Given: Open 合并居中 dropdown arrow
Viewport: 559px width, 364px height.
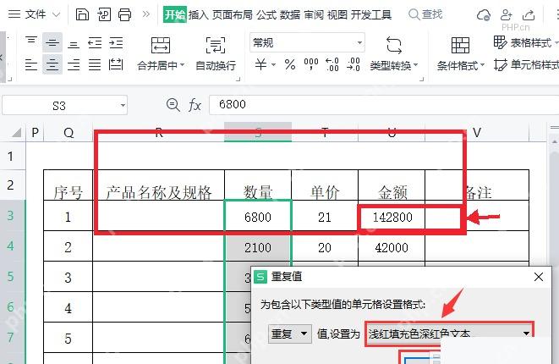Looking at the screenshot, I should pyautogui.click(x=182, y=65).
